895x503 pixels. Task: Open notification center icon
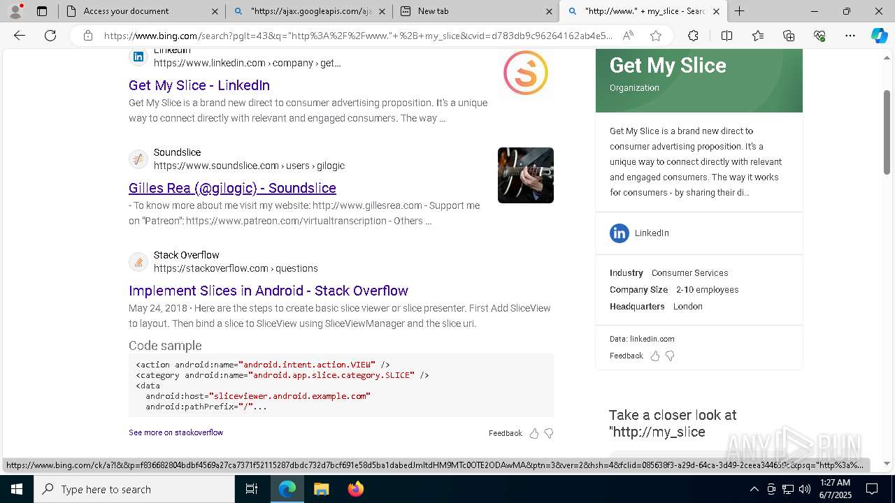(x=872, y=489)
